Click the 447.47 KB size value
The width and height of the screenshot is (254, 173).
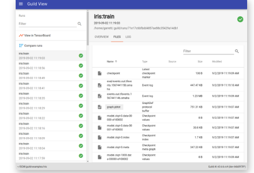point(196,85)
